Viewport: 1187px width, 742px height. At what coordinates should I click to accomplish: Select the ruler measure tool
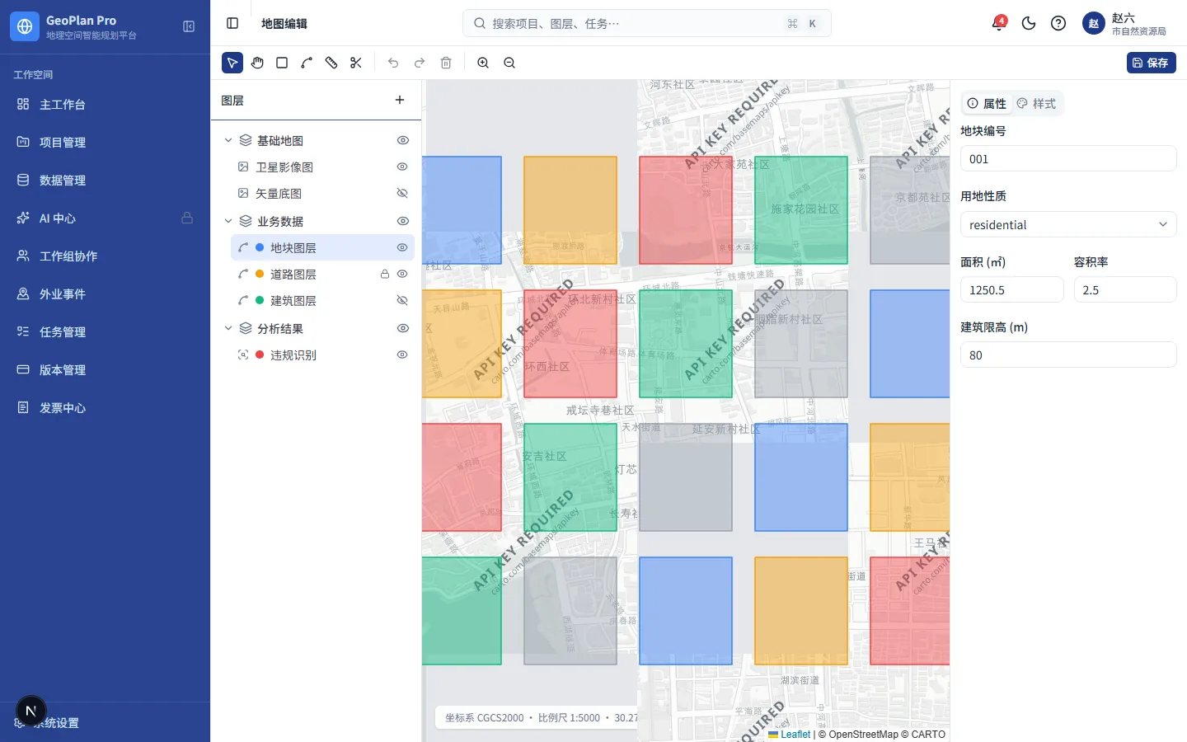(x=331, y=63)
